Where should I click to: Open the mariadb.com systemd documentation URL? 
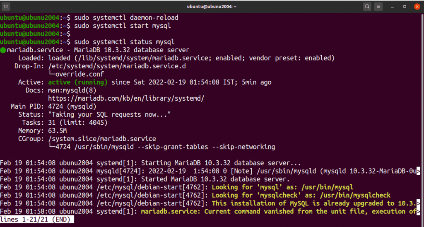[x=126, y=98]
